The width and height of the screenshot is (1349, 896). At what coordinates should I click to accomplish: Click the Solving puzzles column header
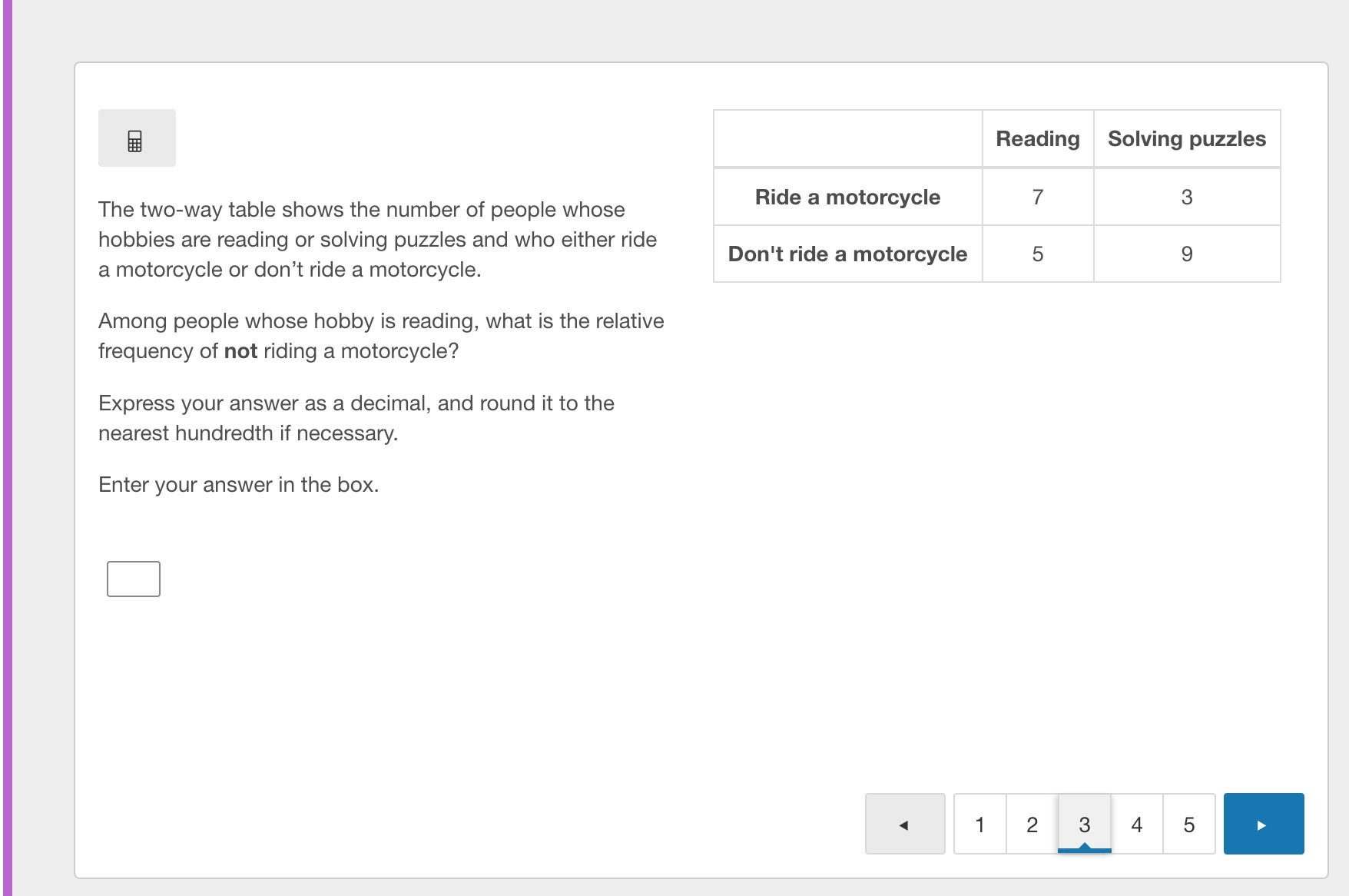click(x=1186, y=139)
